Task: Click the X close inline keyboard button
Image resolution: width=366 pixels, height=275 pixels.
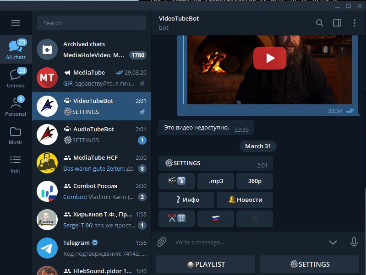Action: (x=255, y=219)
